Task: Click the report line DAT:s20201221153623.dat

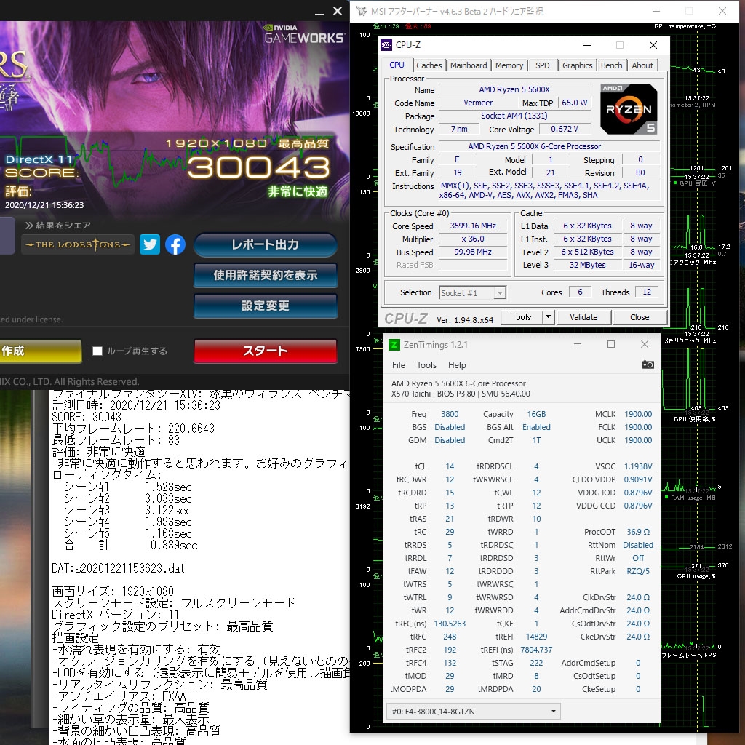Action: [x=118, y=569]
